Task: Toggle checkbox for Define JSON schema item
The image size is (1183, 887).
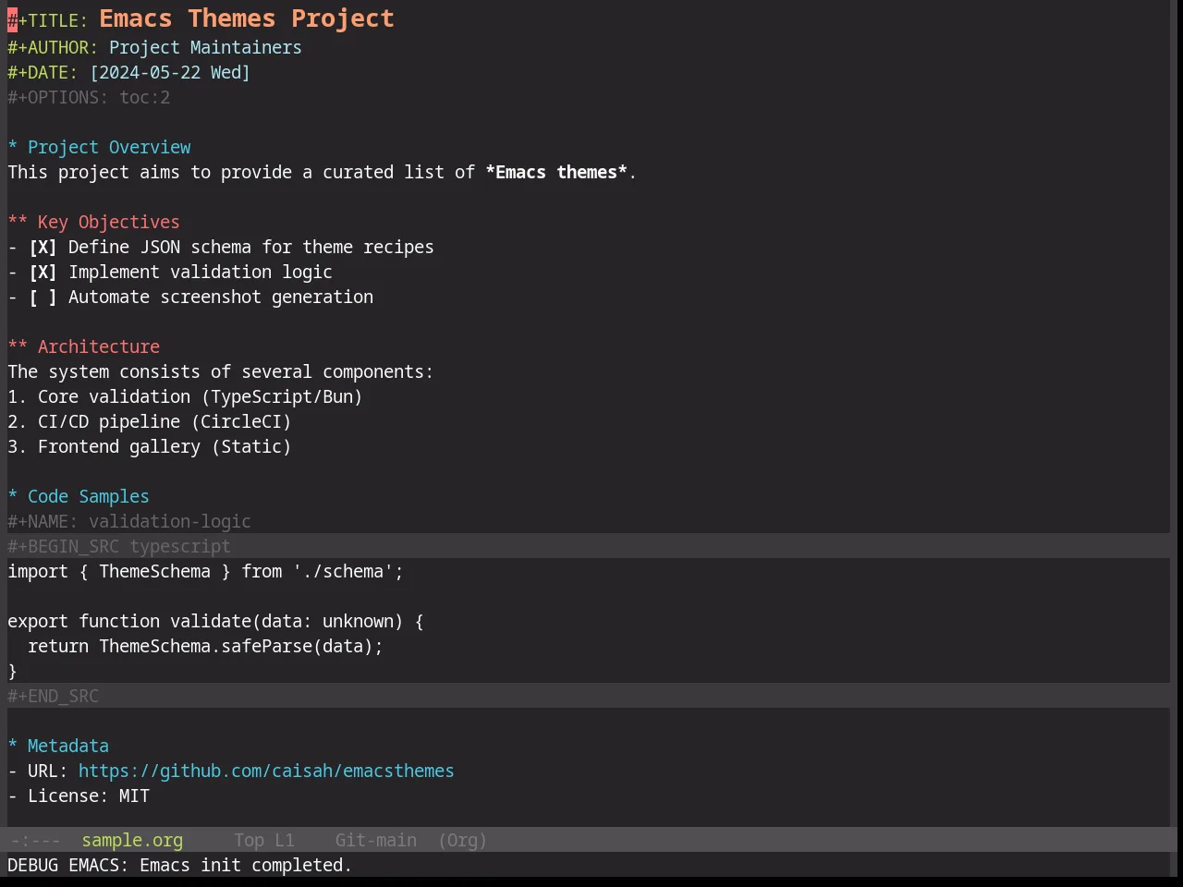Action: 43,248
